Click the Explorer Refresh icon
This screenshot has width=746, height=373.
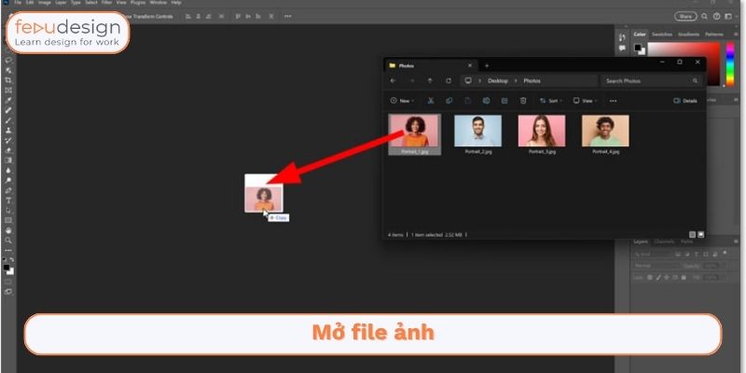(449, 81)
